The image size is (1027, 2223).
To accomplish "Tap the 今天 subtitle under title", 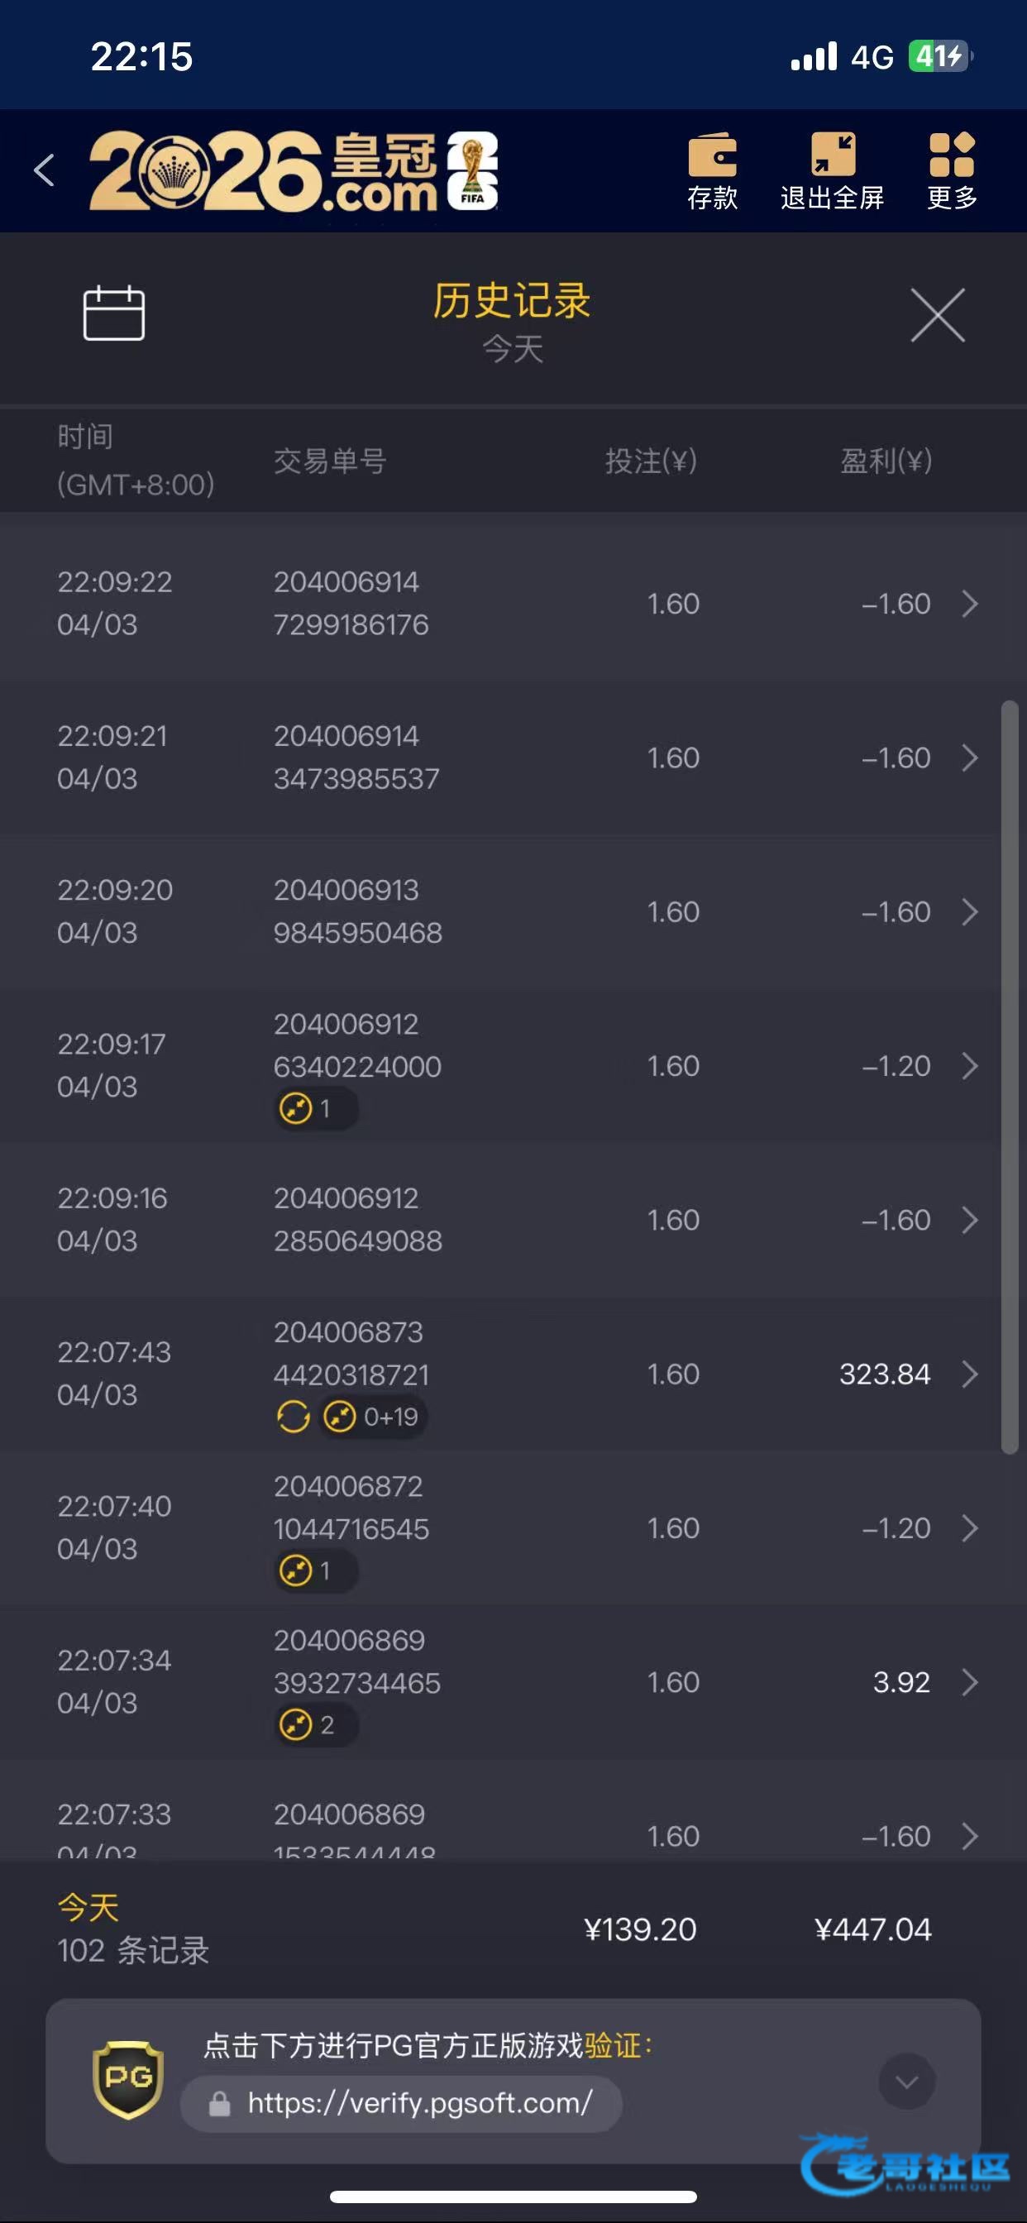I will 513,350.
